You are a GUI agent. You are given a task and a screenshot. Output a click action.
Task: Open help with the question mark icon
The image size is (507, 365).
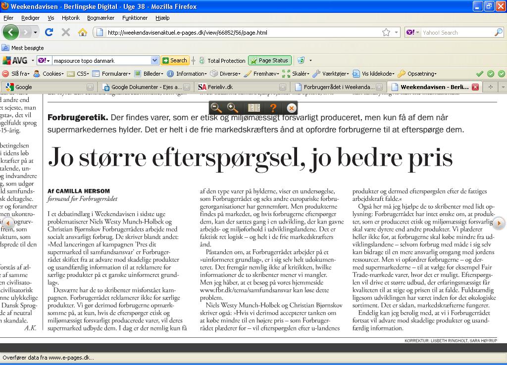click(x=273, y=108)
